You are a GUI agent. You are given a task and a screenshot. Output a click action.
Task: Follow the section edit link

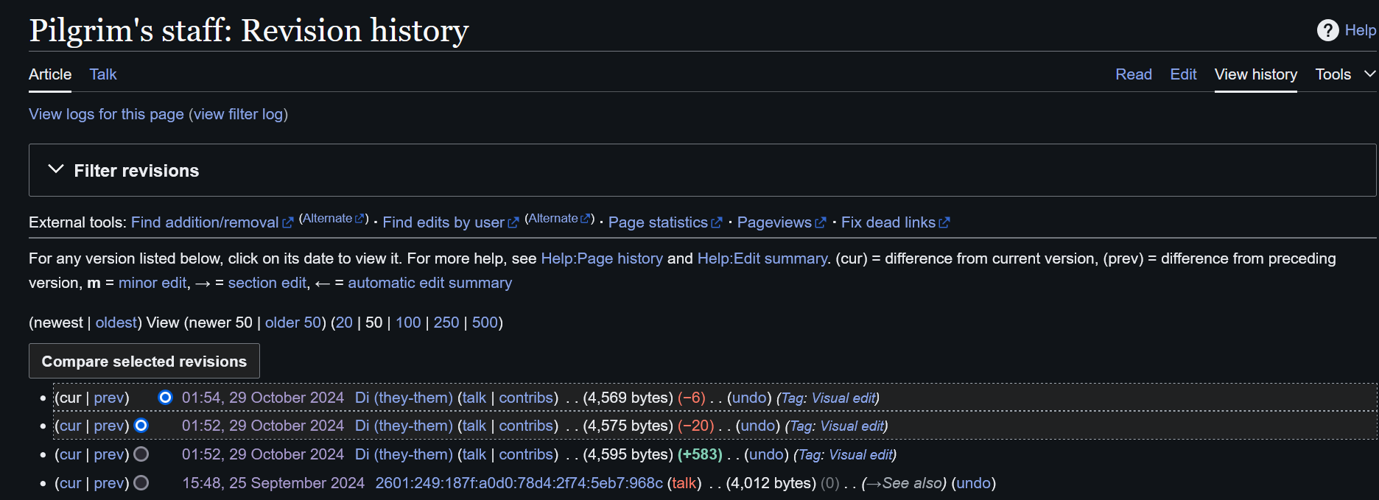point(267,283)
